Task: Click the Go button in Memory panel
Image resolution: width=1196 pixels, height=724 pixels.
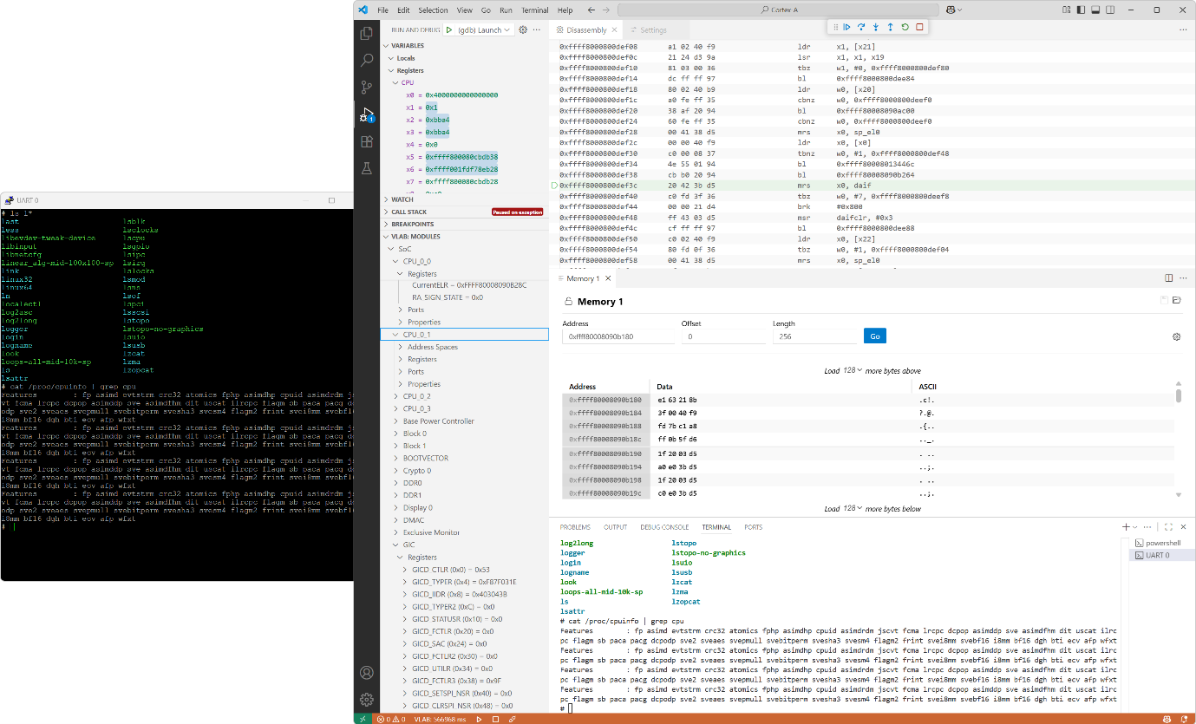Action: click(x=874, y=336)
